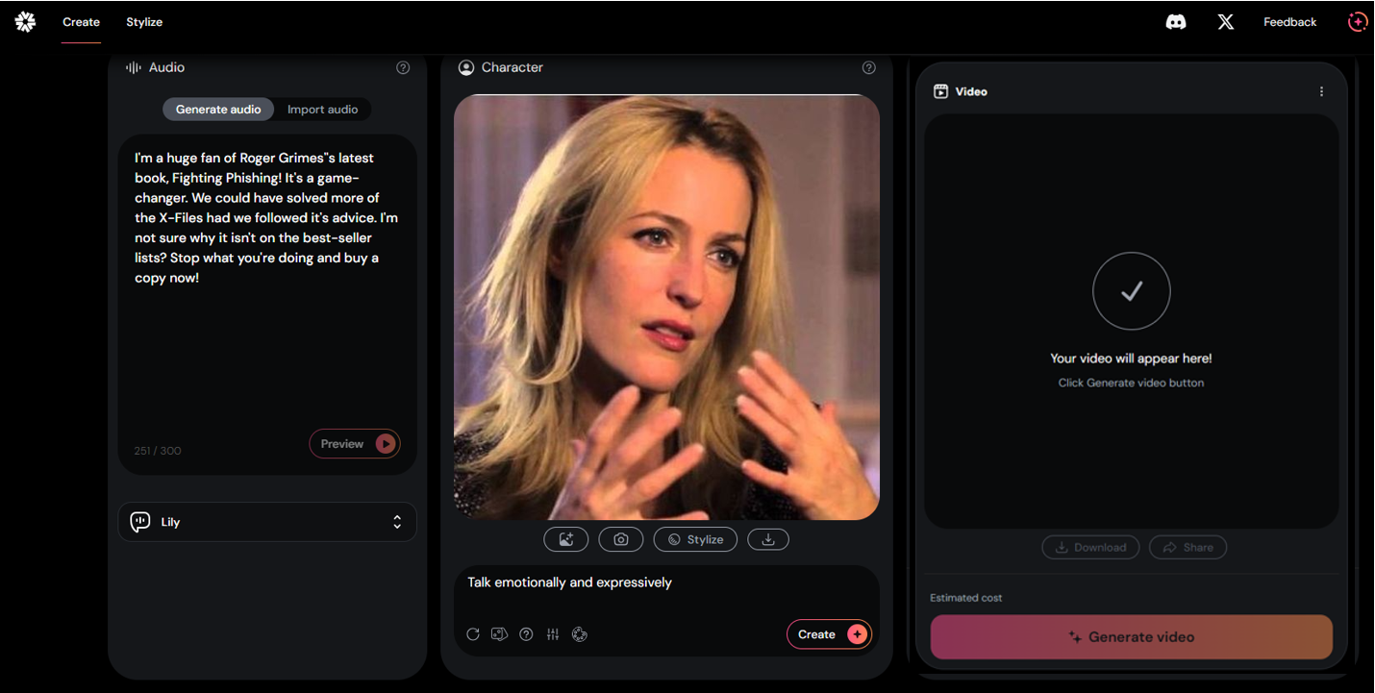The width and height of the screenshot is (1375, 693).
Task: Click the Video panel film icon
Action: pyautogui.click(x=941, y=91)
